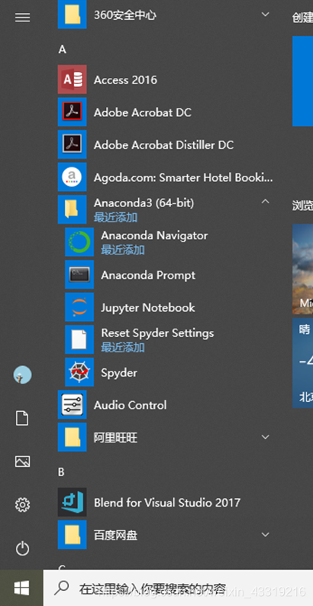This screenshot has height=606, width=313.
Task: Click the Adobe Acrobat DC icon
Action: [x=73, y=112]
